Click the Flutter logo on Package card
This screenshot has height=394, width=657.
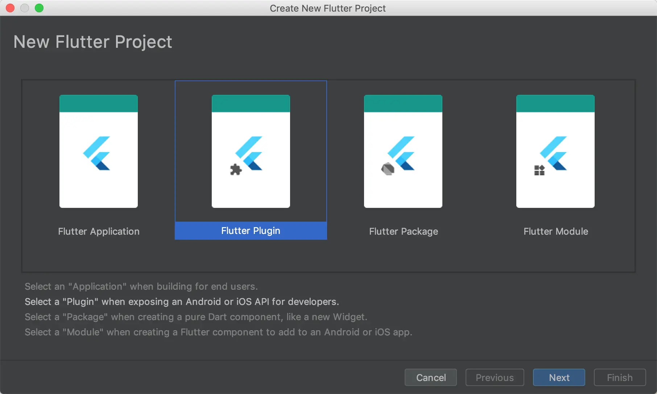point(402,153)
